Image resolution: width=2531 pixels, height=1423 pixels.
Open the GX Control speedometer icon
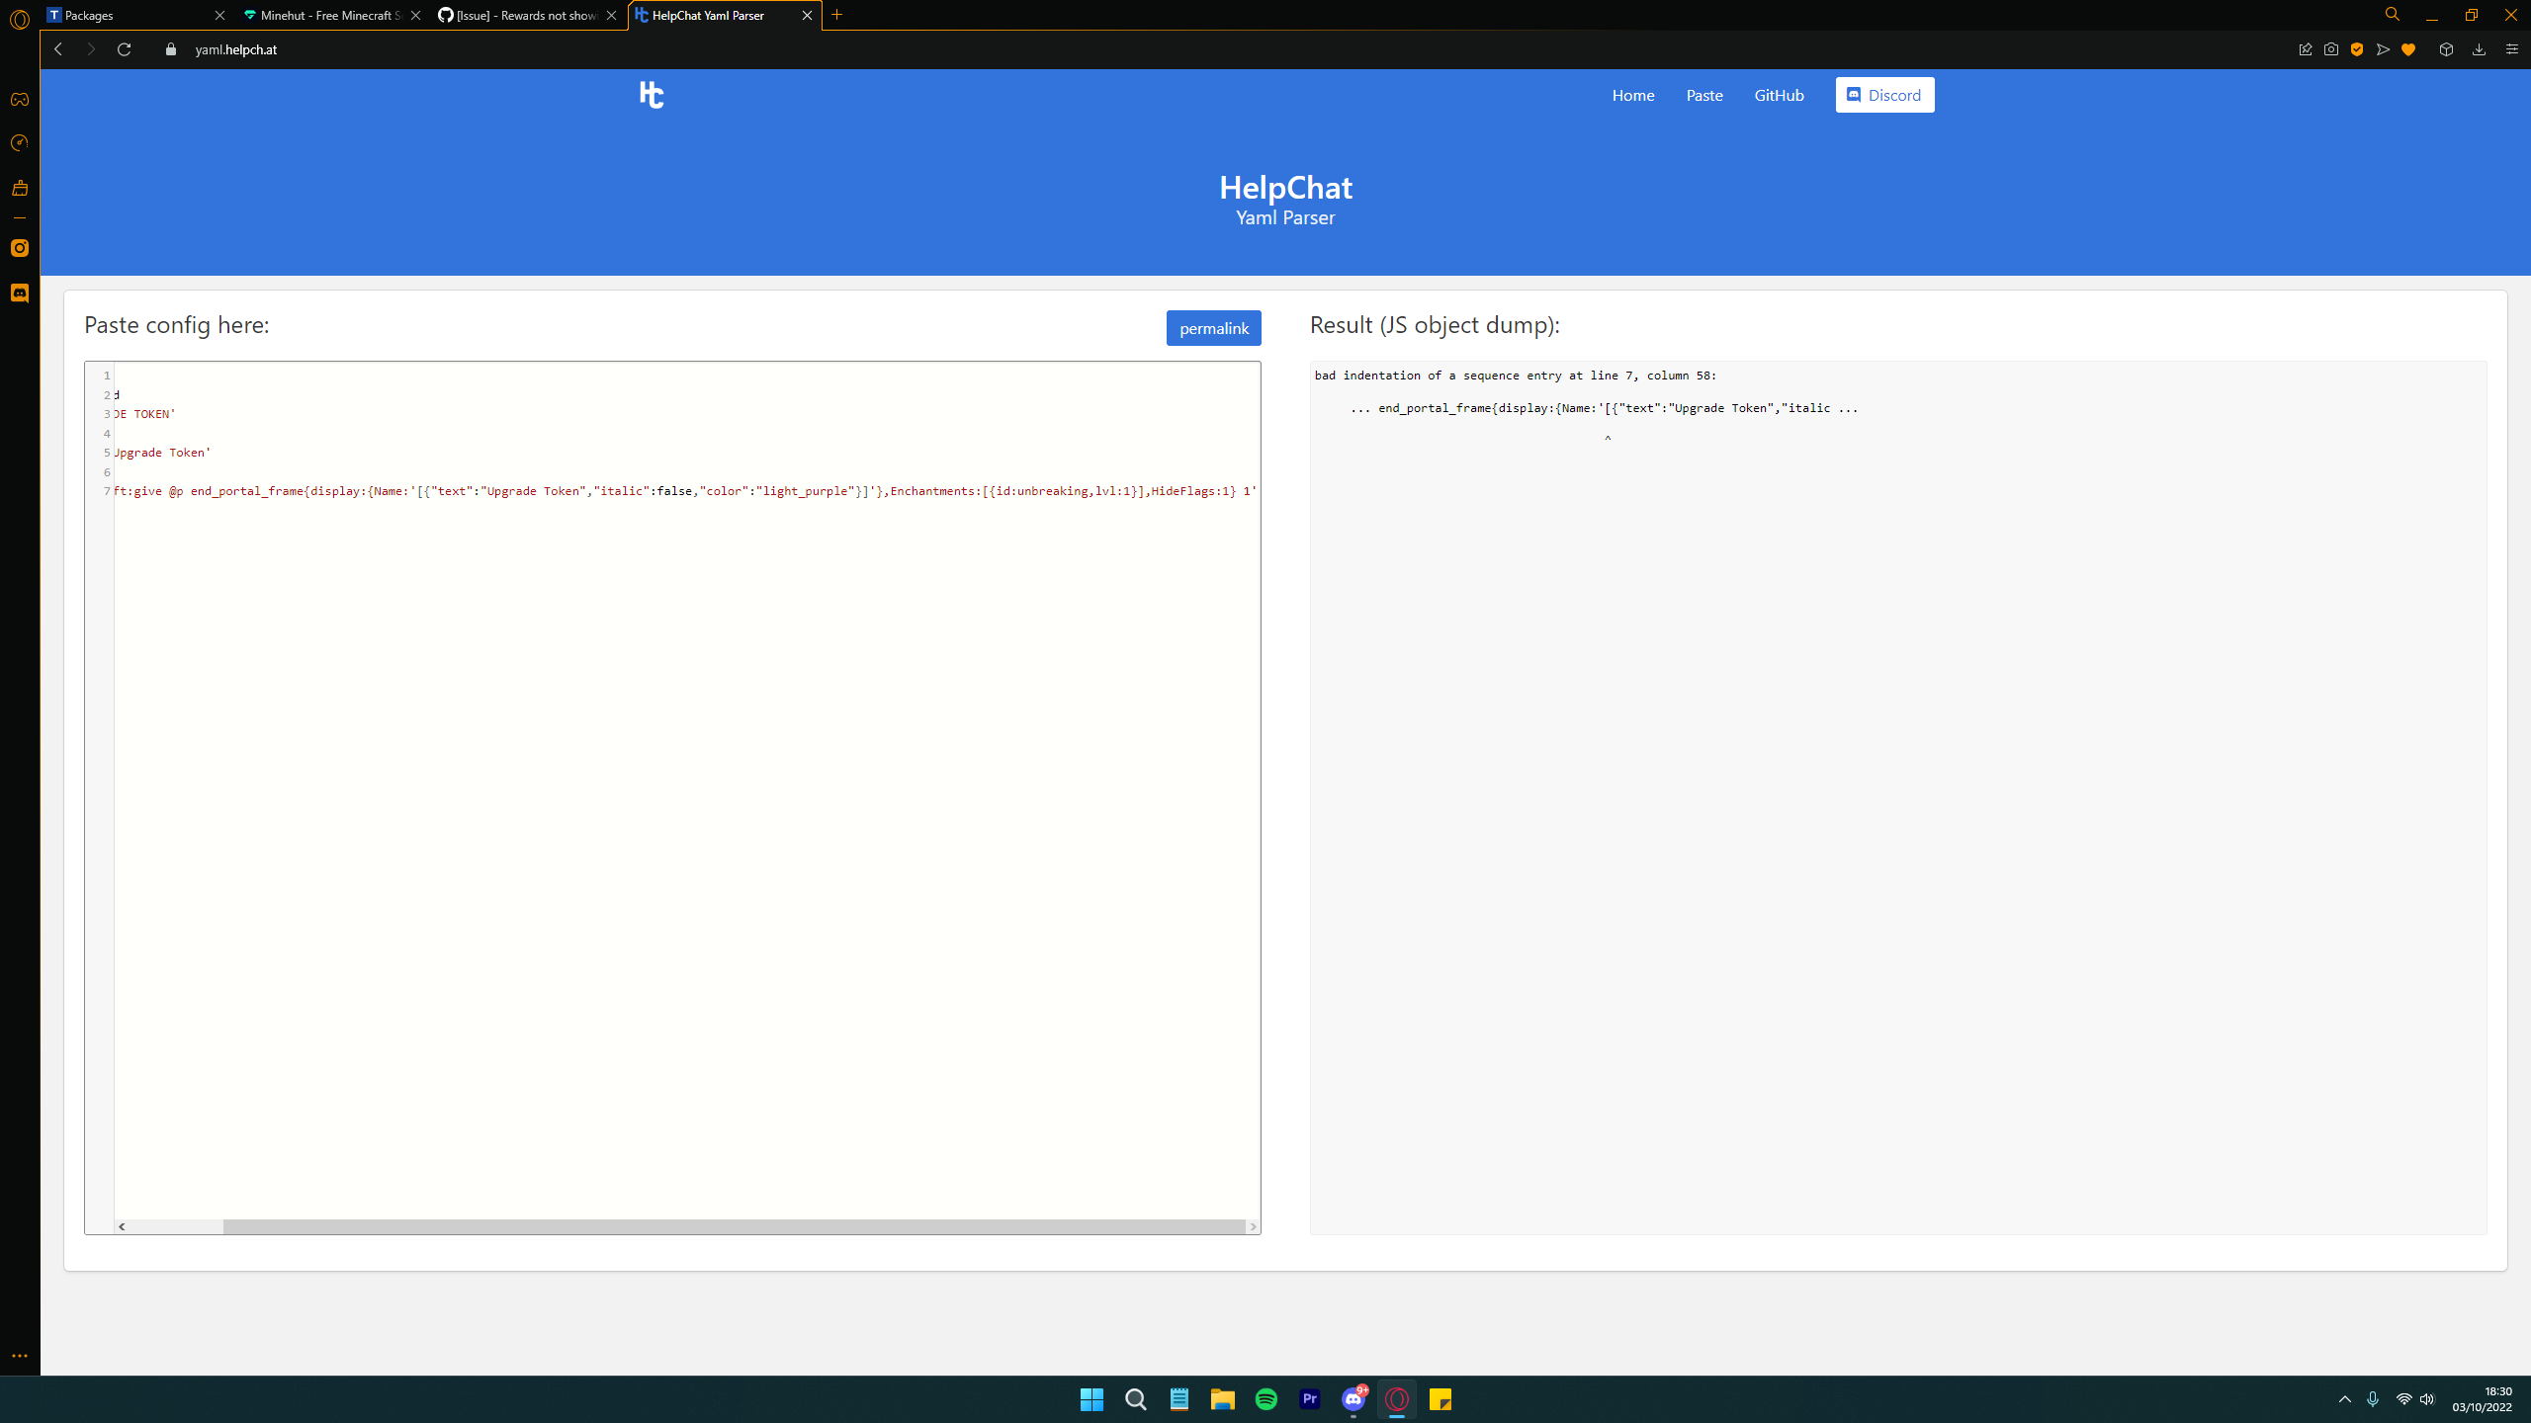tap(20, 143)
